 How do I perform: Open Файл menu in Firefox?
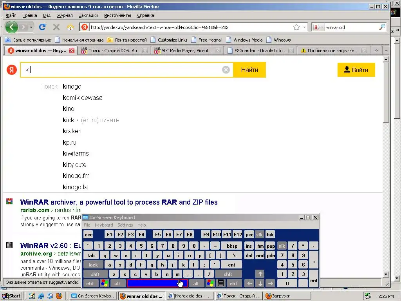11,15
